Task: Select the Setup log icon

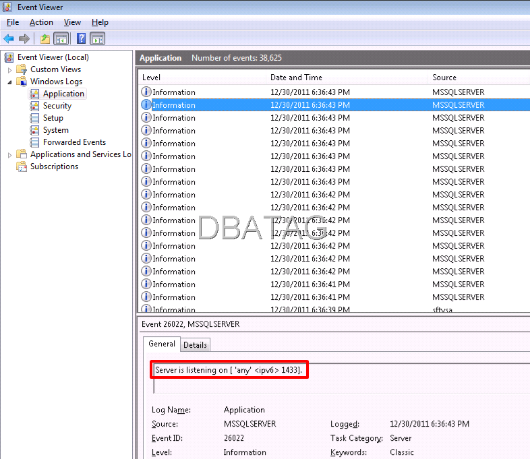Action: (x=35, y=118)
